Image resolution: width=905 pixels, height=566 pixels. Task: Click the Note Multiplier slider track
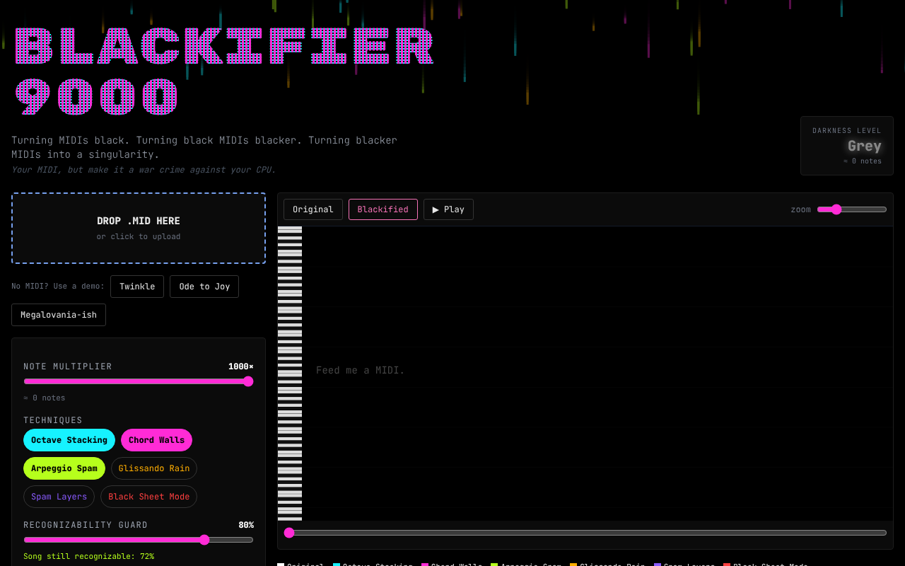139,381
